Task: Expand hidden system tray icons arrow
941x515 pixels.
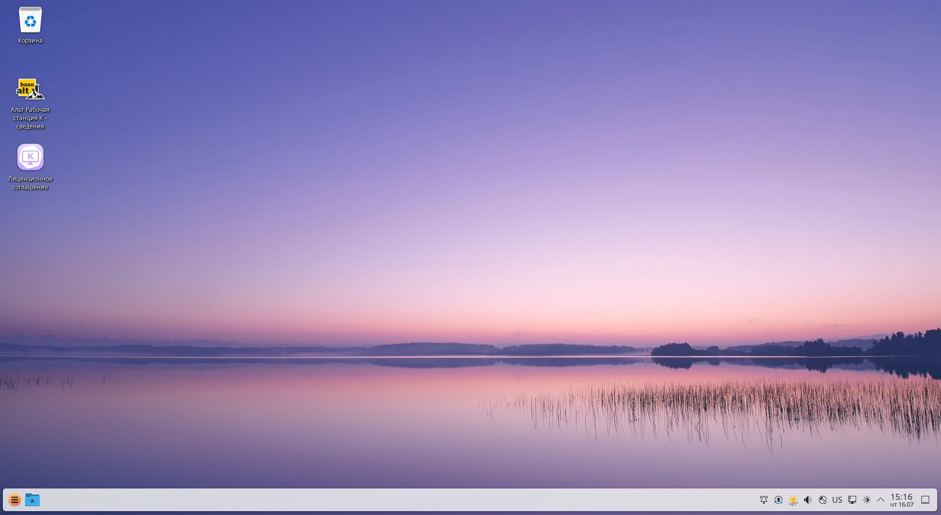Action: tap(881, 500)
